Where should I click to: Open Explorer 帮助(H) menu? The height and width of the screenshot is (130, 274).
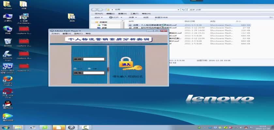146,14
